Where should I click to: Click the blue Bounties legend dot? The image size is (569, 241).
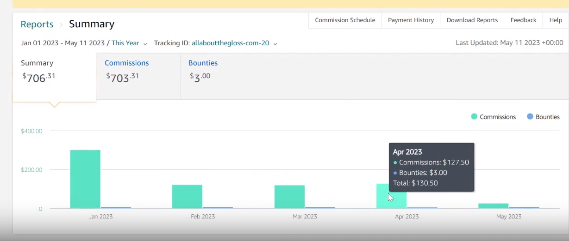tap(530, 117)
